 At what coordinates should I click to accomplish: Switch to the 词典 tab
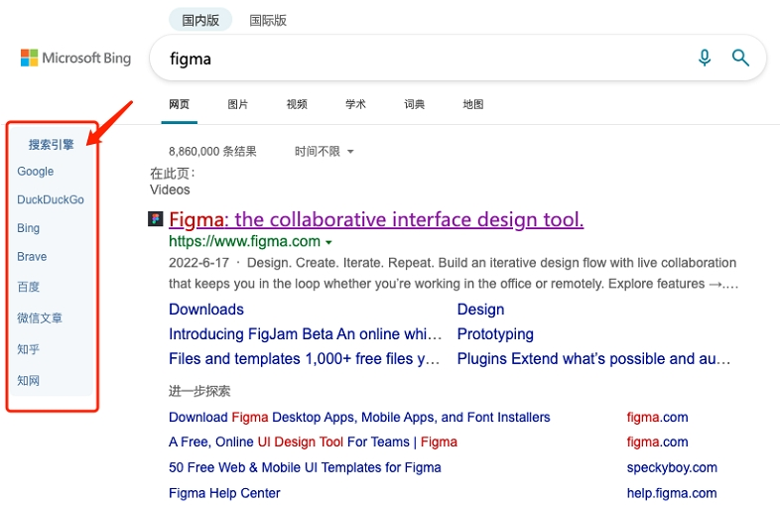coord(414,104)
